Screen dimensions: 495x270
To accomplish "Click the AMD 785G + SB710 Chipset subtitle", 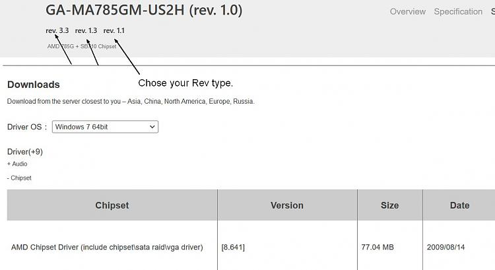I will click(x=82, y=46).
